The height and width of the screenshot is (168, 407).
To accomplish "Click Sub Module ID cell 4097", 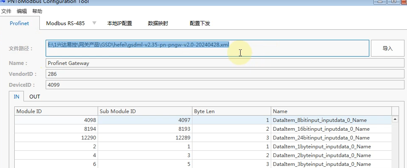I will pyautogui.click(x=145, y=120).
